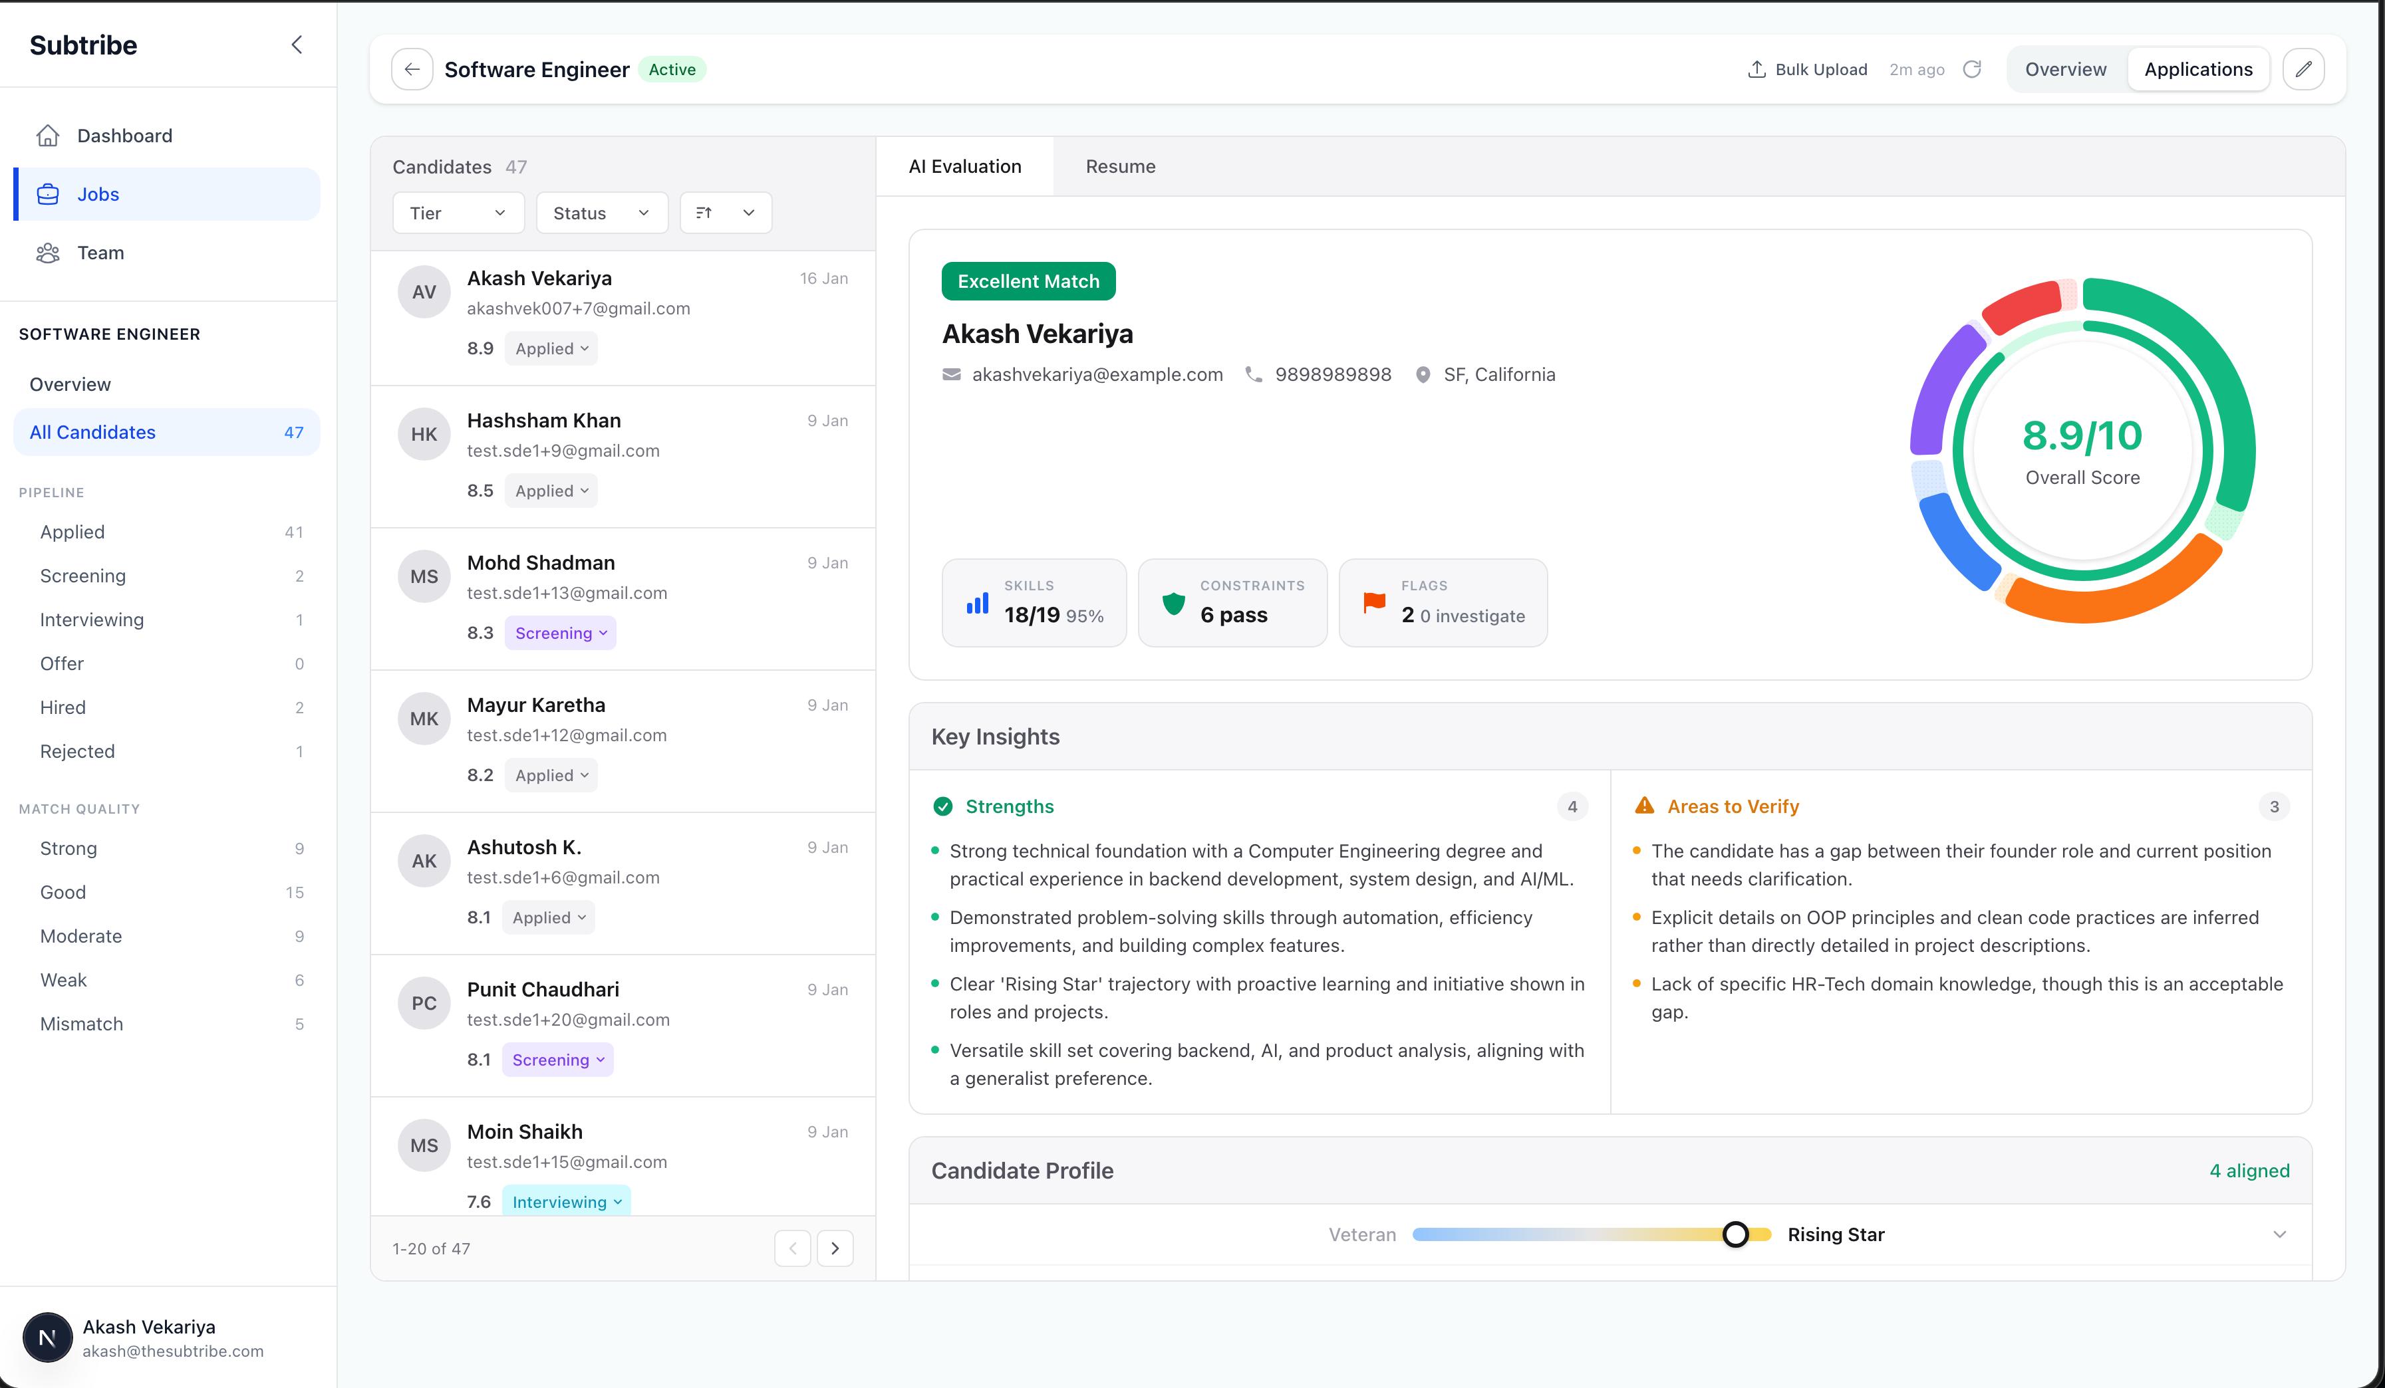Image resolution: width=2385 pixels, height=1388 pixels.
Task: Click the Veteran to Rising Star slider handle
Action: [x=1735, y=1234]
